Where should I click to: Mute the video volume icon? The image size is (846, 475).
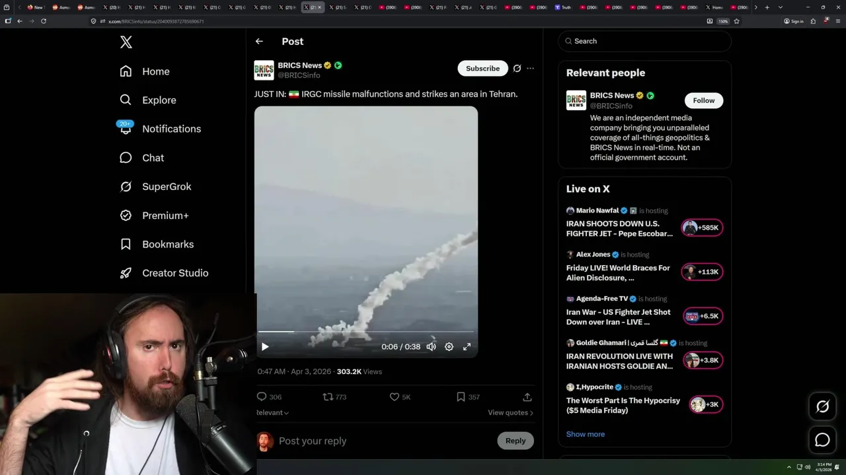[431, 346]
